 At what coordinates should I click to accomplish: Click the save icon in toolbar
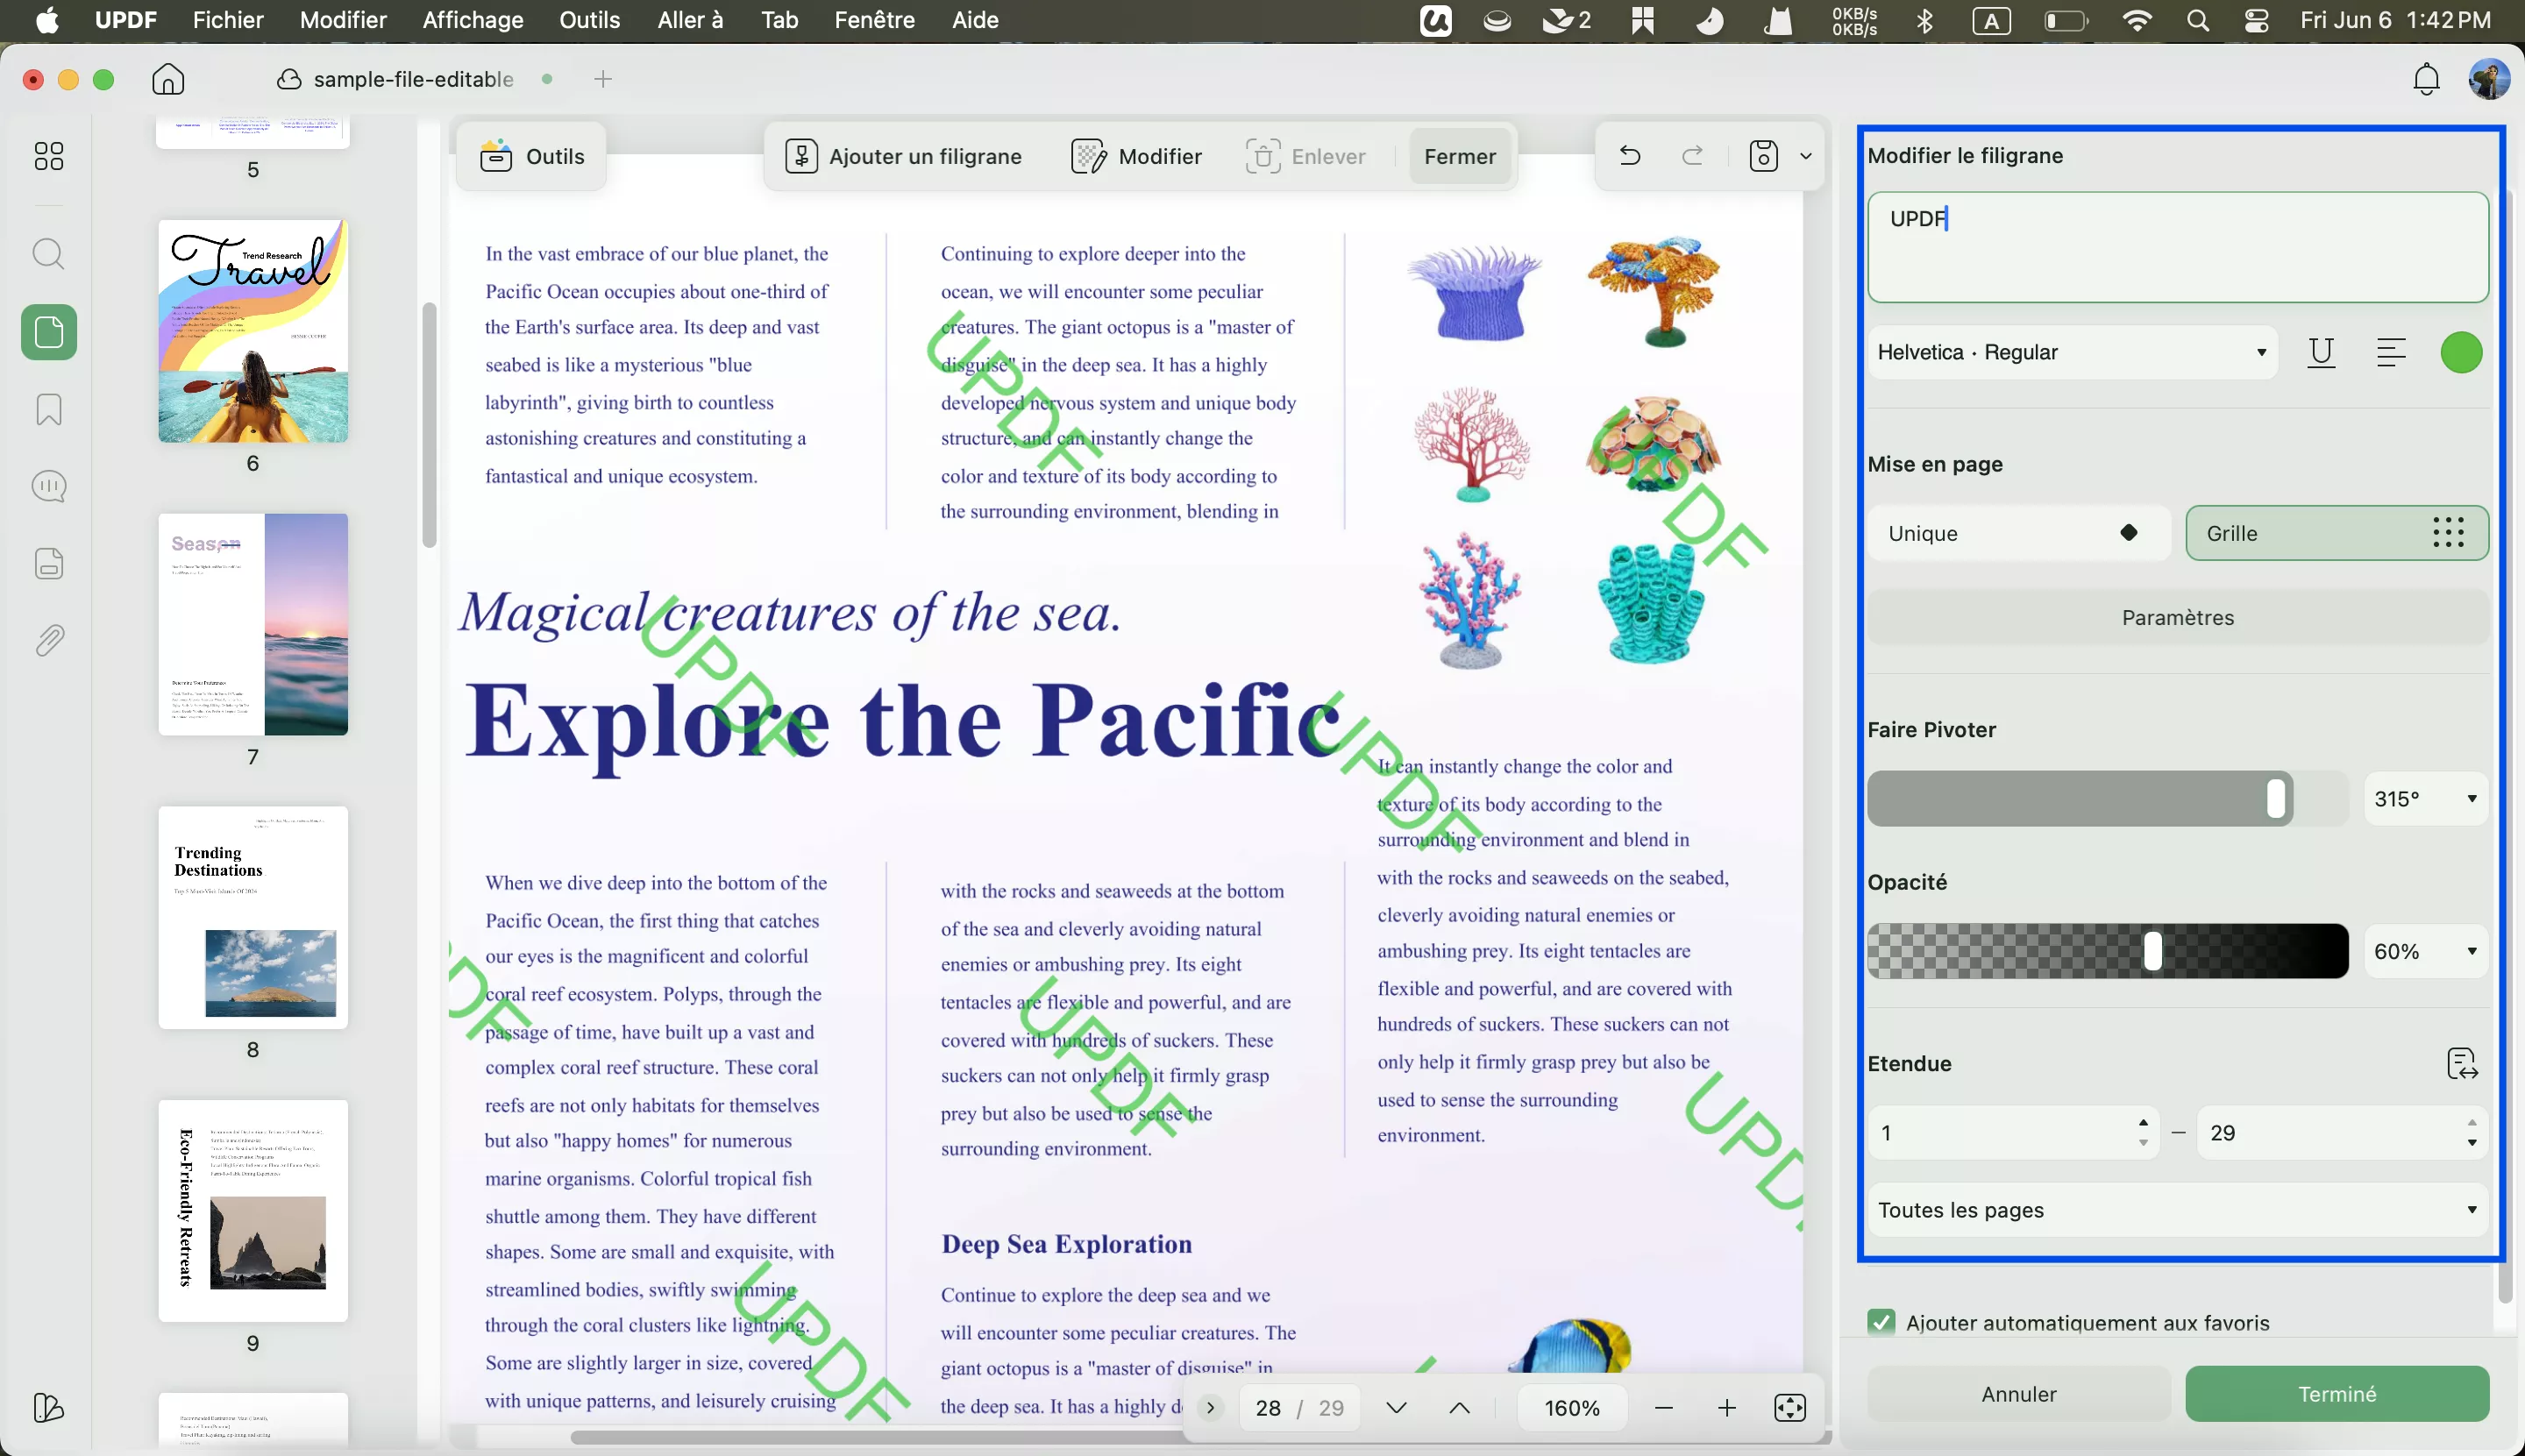tap(1764, 156)
